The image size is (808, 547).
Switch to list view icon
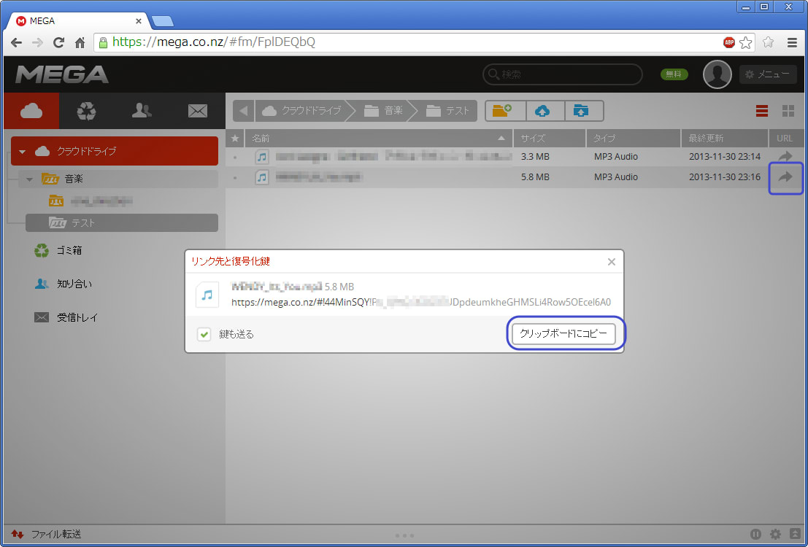[762, 111]
